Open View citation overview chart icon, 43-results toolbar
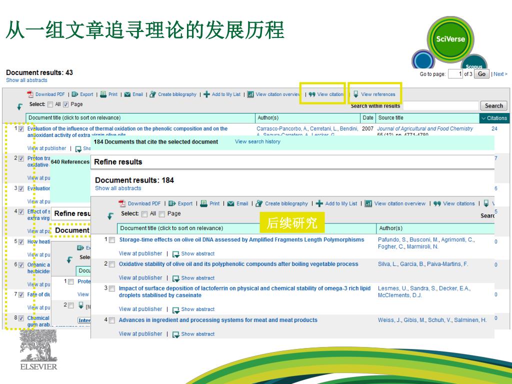 click(250, 94)
